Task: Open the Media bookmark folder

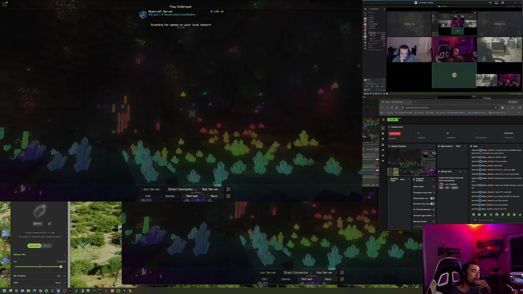Action: (430, 113)
